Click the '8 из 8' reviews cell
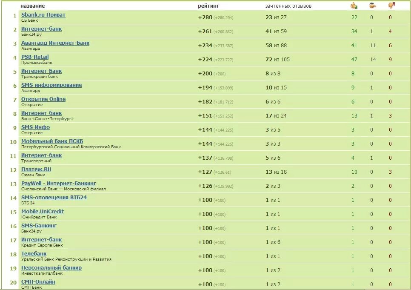This screenshot has width=411, height=290. [x=273, y=74]
